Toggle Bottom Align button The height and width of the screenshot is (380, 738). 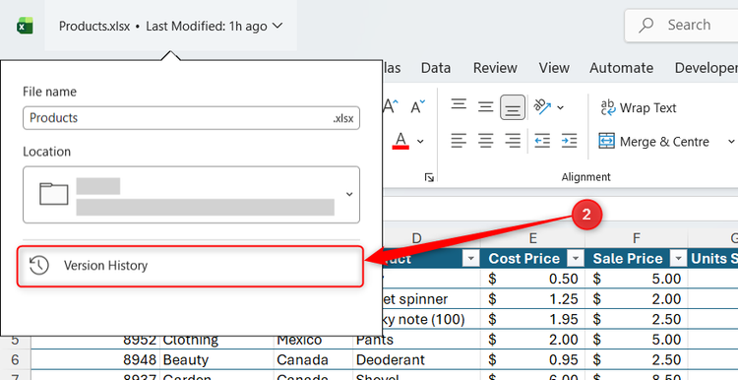513,107
